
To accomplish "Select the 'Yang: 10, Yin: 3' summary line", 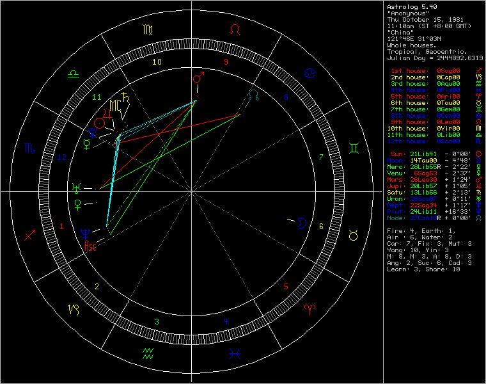I will (x=418, y=250).
